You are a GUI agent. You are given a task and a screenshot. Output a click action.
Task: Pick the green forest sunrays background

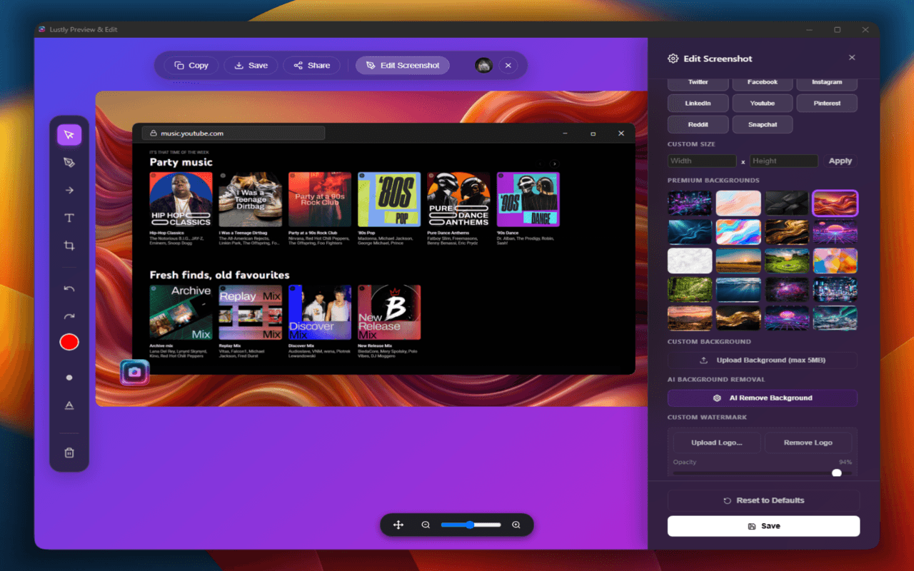[x=690, y=290]
